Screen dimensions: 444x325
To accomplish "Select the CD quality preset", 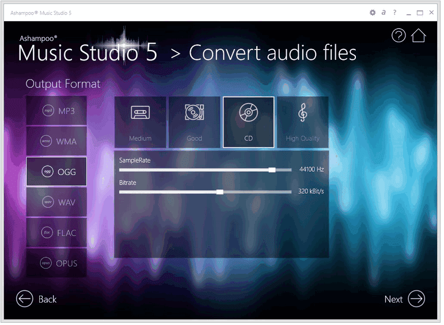I will 248,122.
